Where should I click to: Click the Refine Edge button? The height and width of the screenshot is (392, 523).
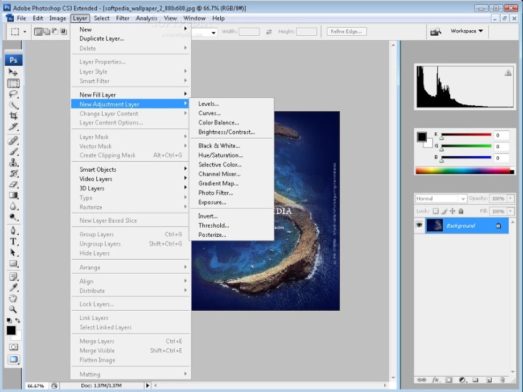click(347, 31)
